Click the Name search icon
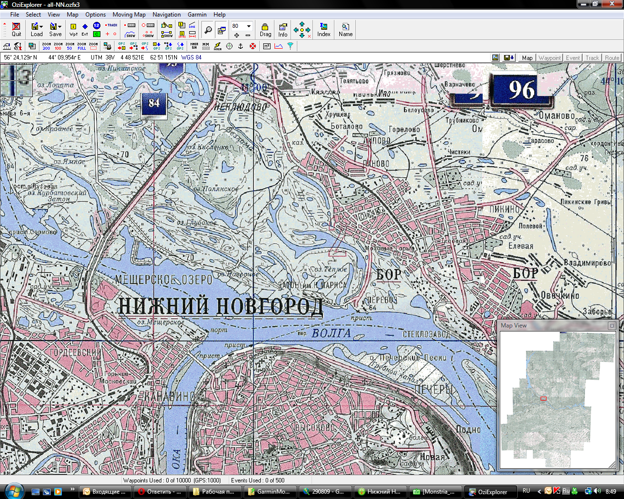This screenshot has width=624, height=499. click(346, 29)
